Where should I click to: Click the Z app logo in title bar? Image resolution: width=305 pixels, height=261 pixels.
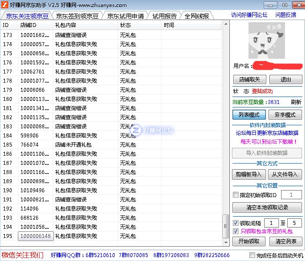coord(5,5)
